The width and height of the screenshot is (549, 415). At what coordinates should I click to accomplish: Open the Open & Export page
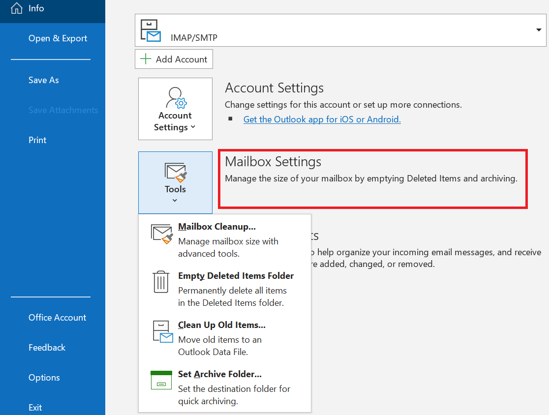click(x=58, y=38)
